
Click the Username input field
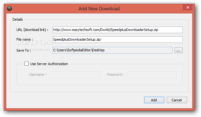pos(74,74)
